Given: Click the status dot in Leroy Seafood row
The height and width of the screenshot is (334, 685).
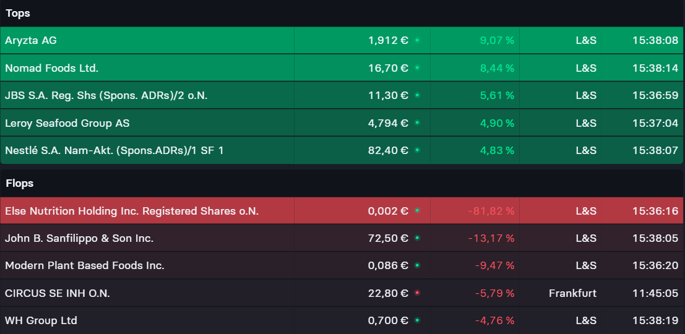Looking at the screenshot, I should tap(417, 123).
